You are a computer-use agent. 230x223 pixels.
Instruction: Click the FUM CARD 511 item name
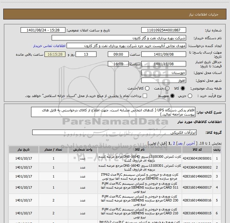click(x=140, y=187)
